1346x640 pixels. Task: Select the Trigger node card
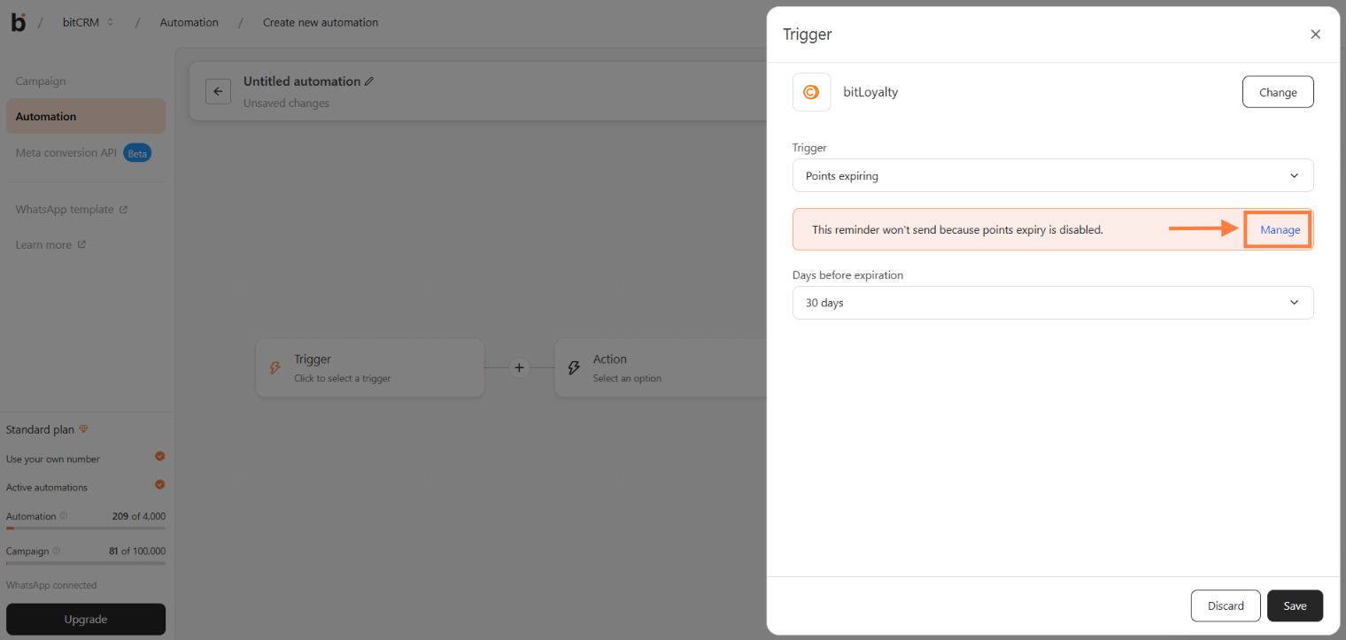click(370, 367)
